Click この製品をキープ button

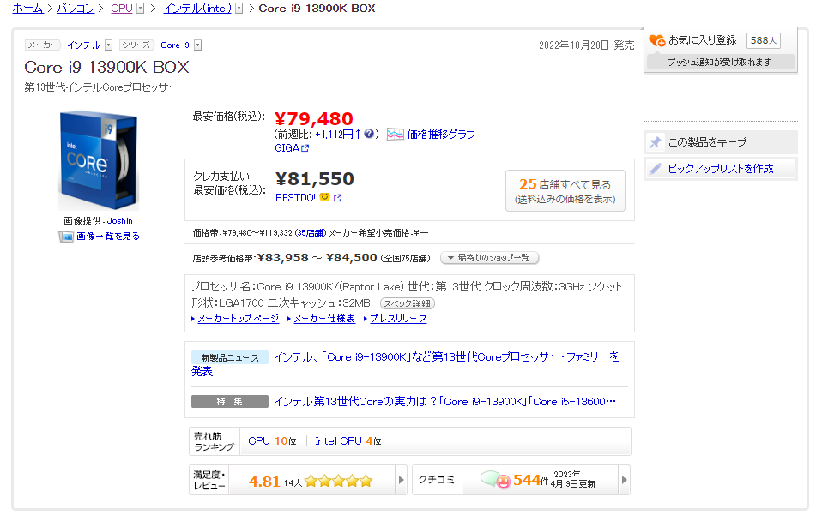click(720, 142)
